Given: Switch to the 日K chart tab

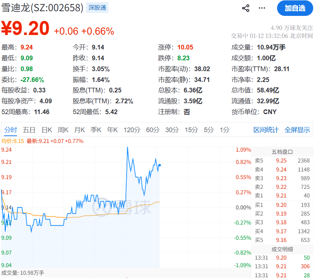Looking at the screenshot, I should 47,130.
